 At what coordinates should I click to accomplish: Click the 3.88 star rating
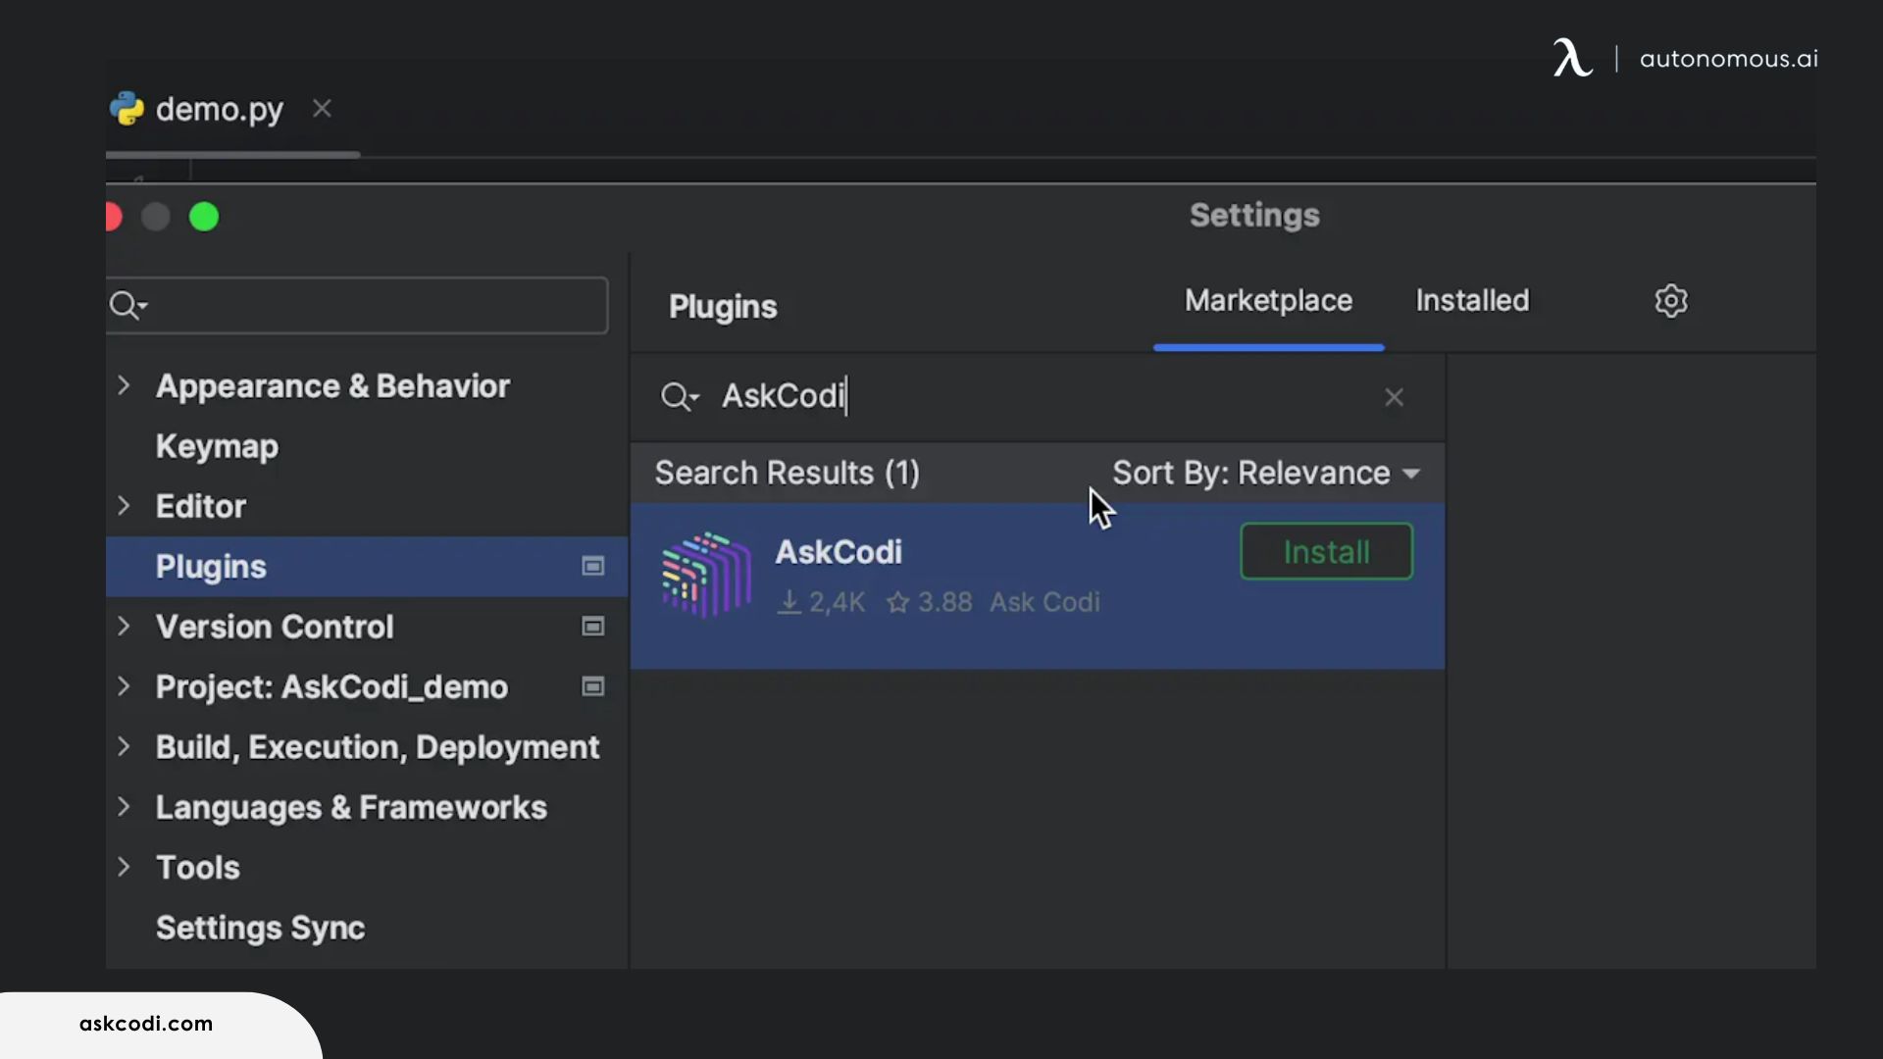[x=930, y=602]
